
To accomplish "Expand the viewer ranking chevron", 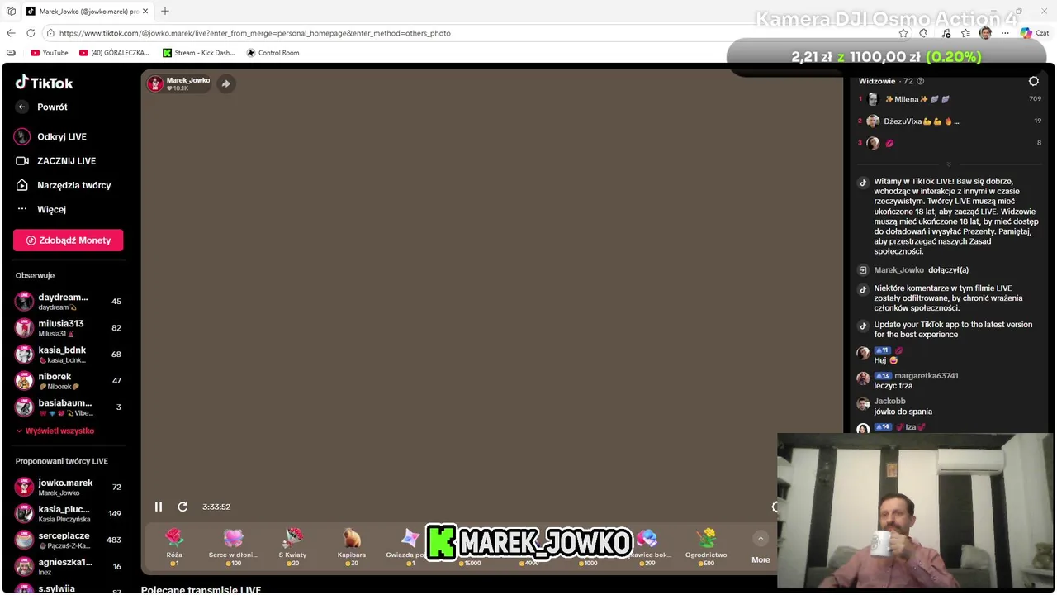I will (949, 164).
